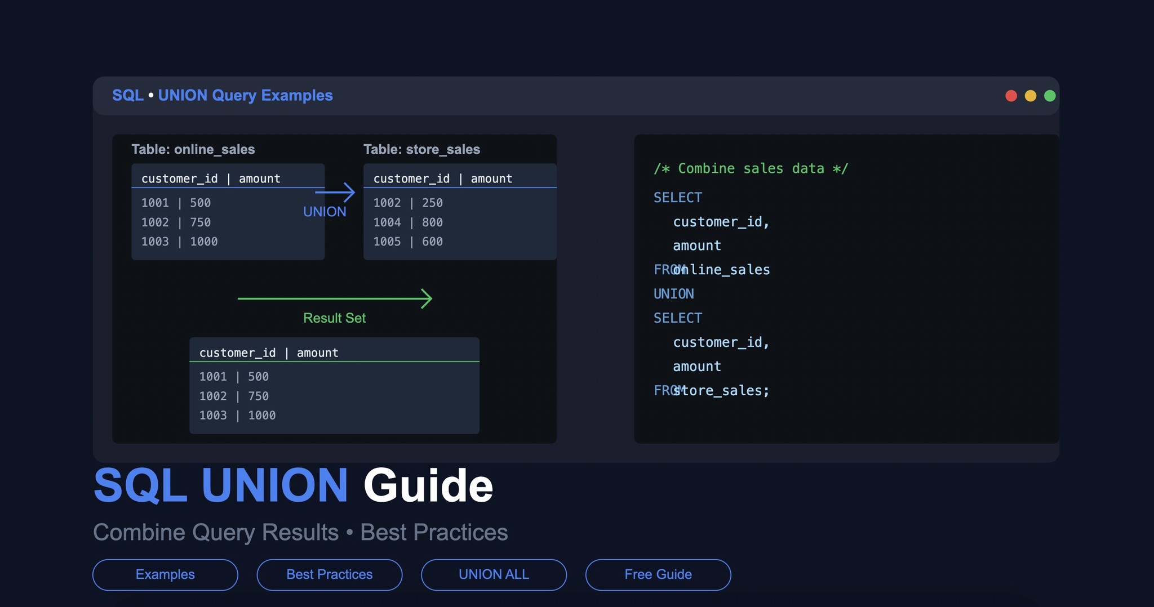Click the SQL UNION Guide heading
The height and width of the screenshot is (607, 1154).
pyautogui.click(x=293, y=485)
